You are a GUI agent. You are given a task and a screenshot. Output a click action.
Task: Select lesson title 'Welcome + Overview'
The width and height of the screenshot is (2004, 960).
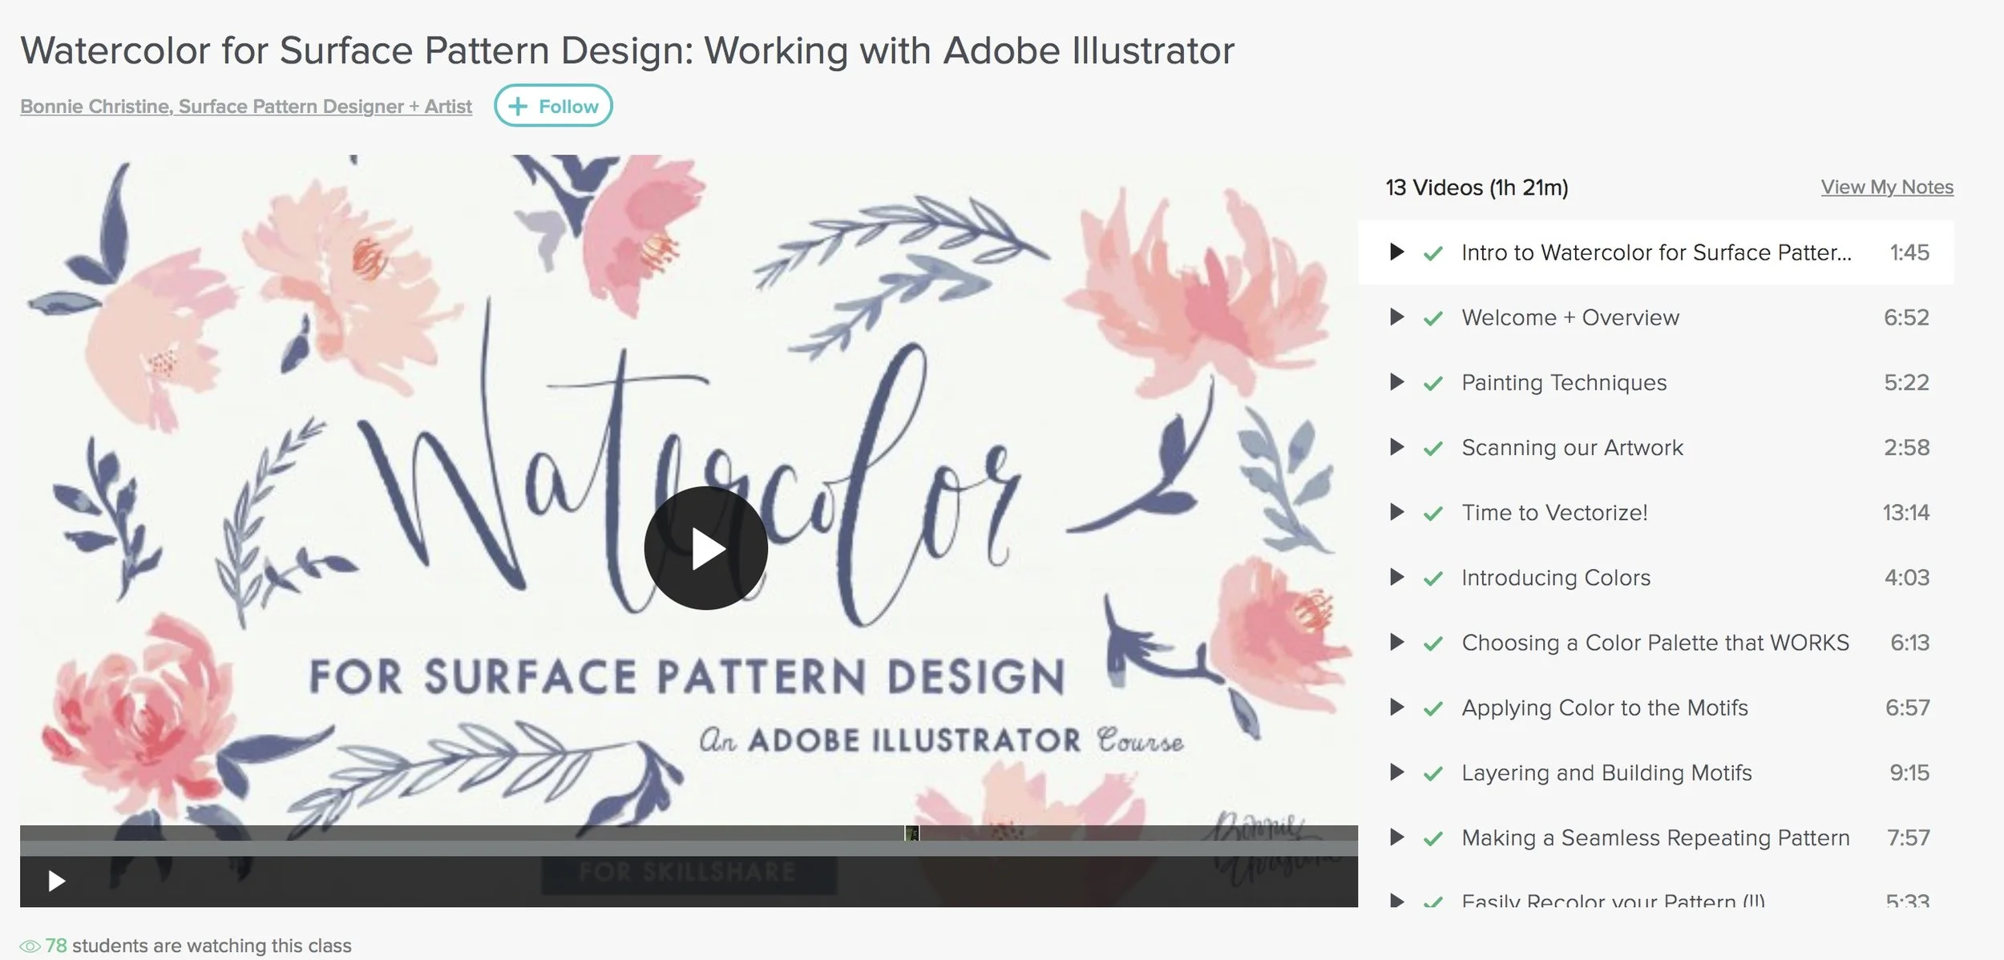pos(1570,317)
